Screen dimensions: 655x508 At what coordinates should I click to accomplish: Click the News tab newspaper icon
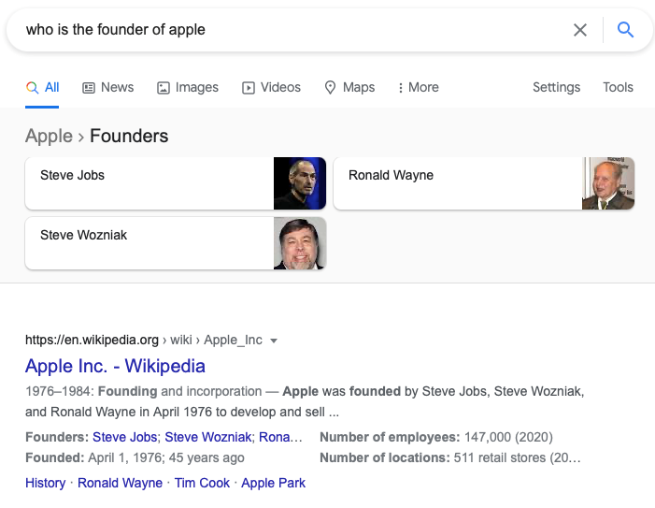tap(89, 88)
